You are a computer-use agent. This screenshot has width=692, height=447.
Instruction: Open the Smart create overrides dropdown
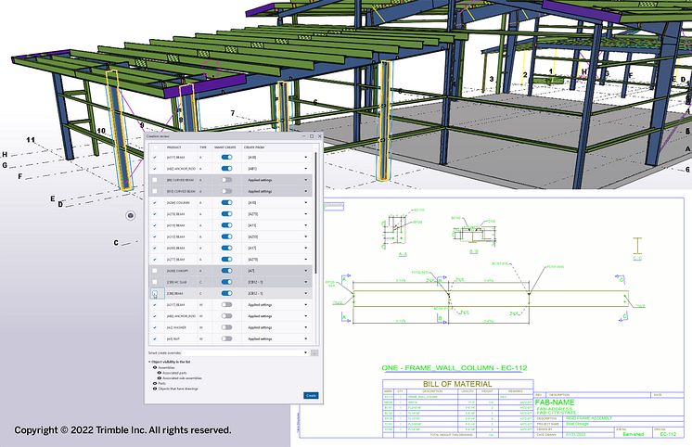point(305,353)
